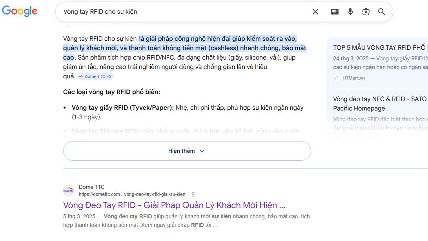Open the Google homepage via the logo
Screen dimensions: 428x241
tap(20, 11)
